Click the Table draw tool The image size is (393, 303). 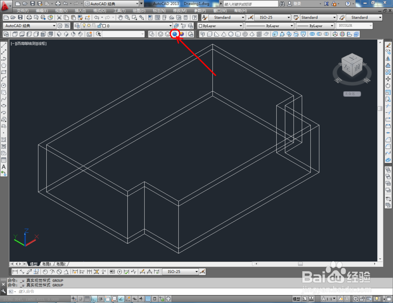pyautogui.click(x=4, y=160)
